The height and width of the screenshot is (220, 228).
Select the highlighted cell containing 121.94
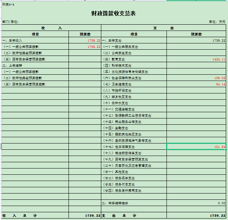point(196,147)
